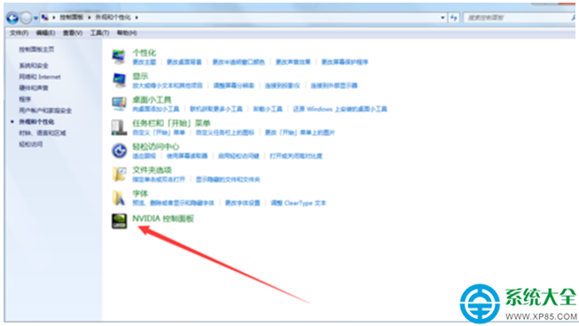Image resolution: width=579 pixels, height=326 pixels.
Task: Click the refresh button beside address bar
Action: tap(454, 18)
